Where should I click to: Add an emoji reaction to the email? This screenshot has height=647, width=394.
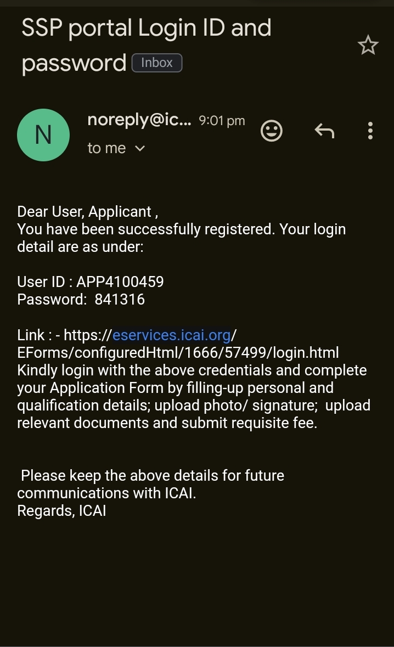point(271,131)
